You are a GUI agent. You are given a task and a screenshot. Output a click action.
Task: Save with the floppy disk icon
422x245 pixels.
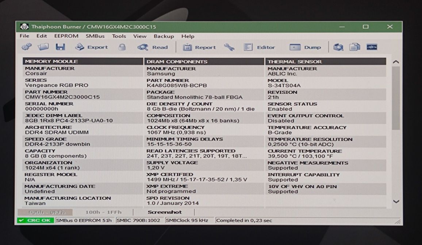60,47
